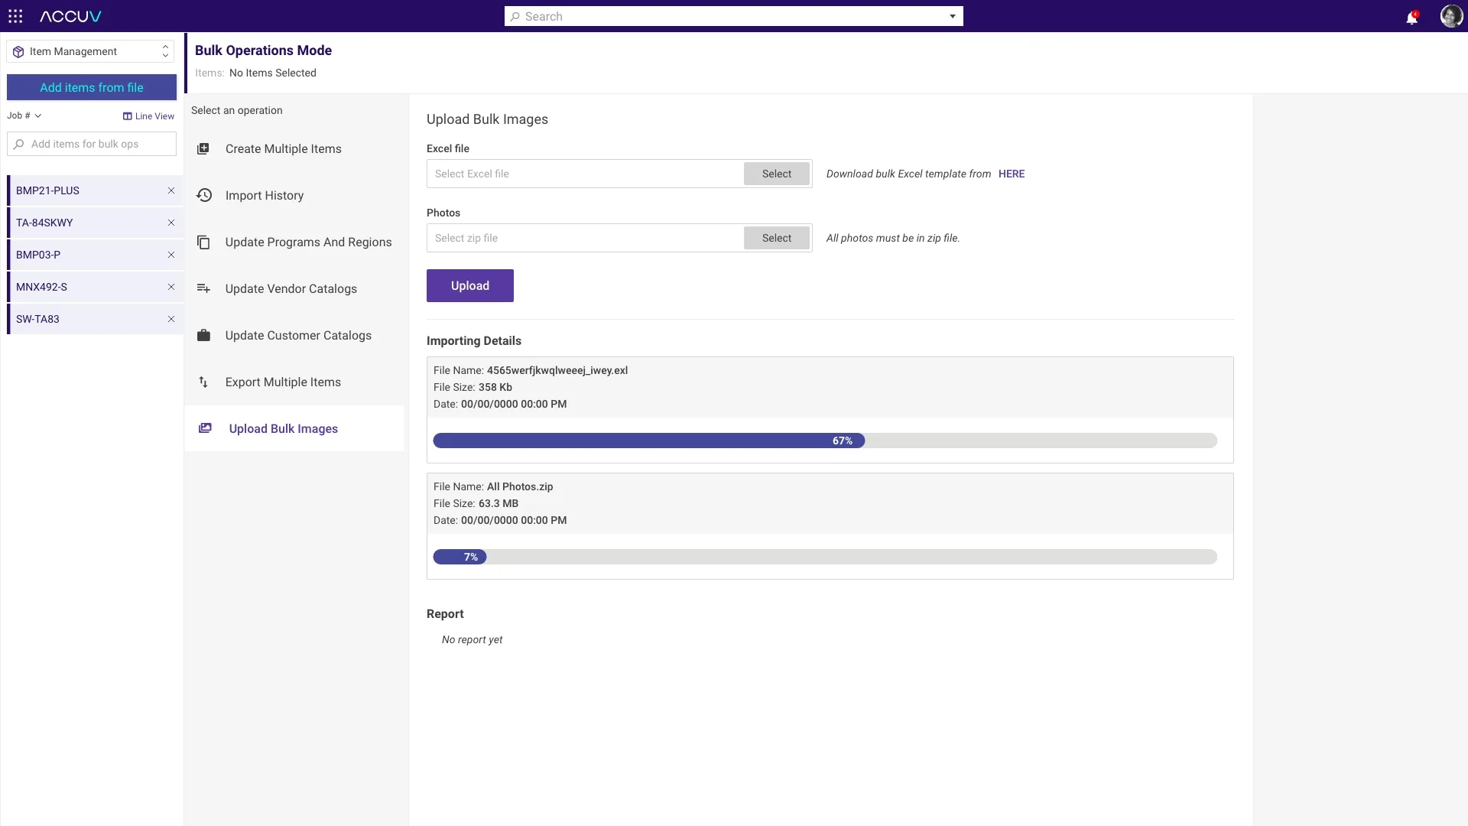
Task: Download template via HERE link
Action: tap(1012, 174)
